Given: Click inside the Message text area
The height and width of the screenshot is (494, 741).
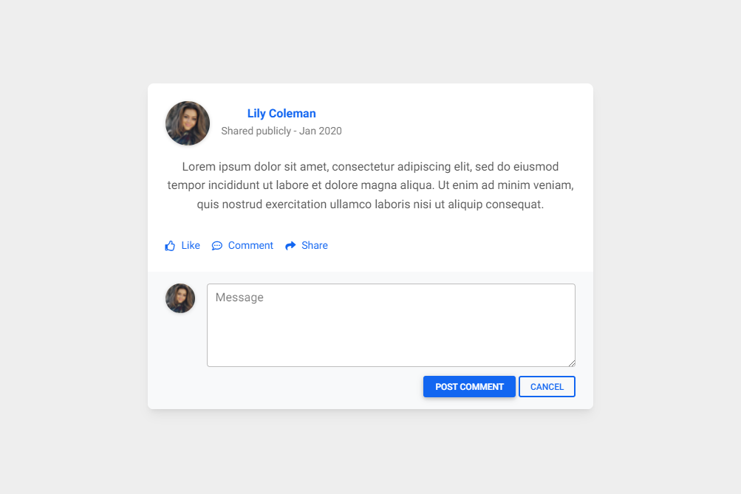Looking at the screenshot, I should [x=390, y=325].
